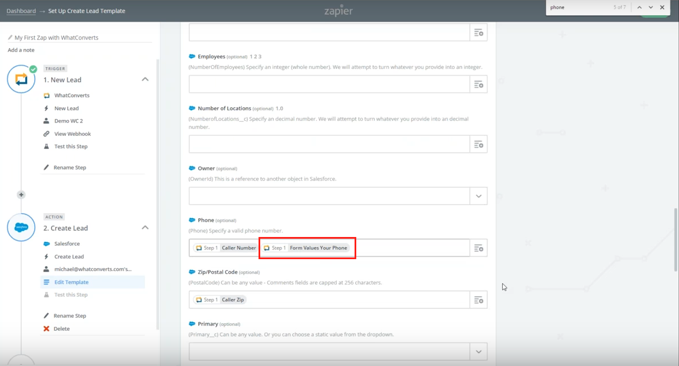Click Rename Step under trigger

click(70, 167)
